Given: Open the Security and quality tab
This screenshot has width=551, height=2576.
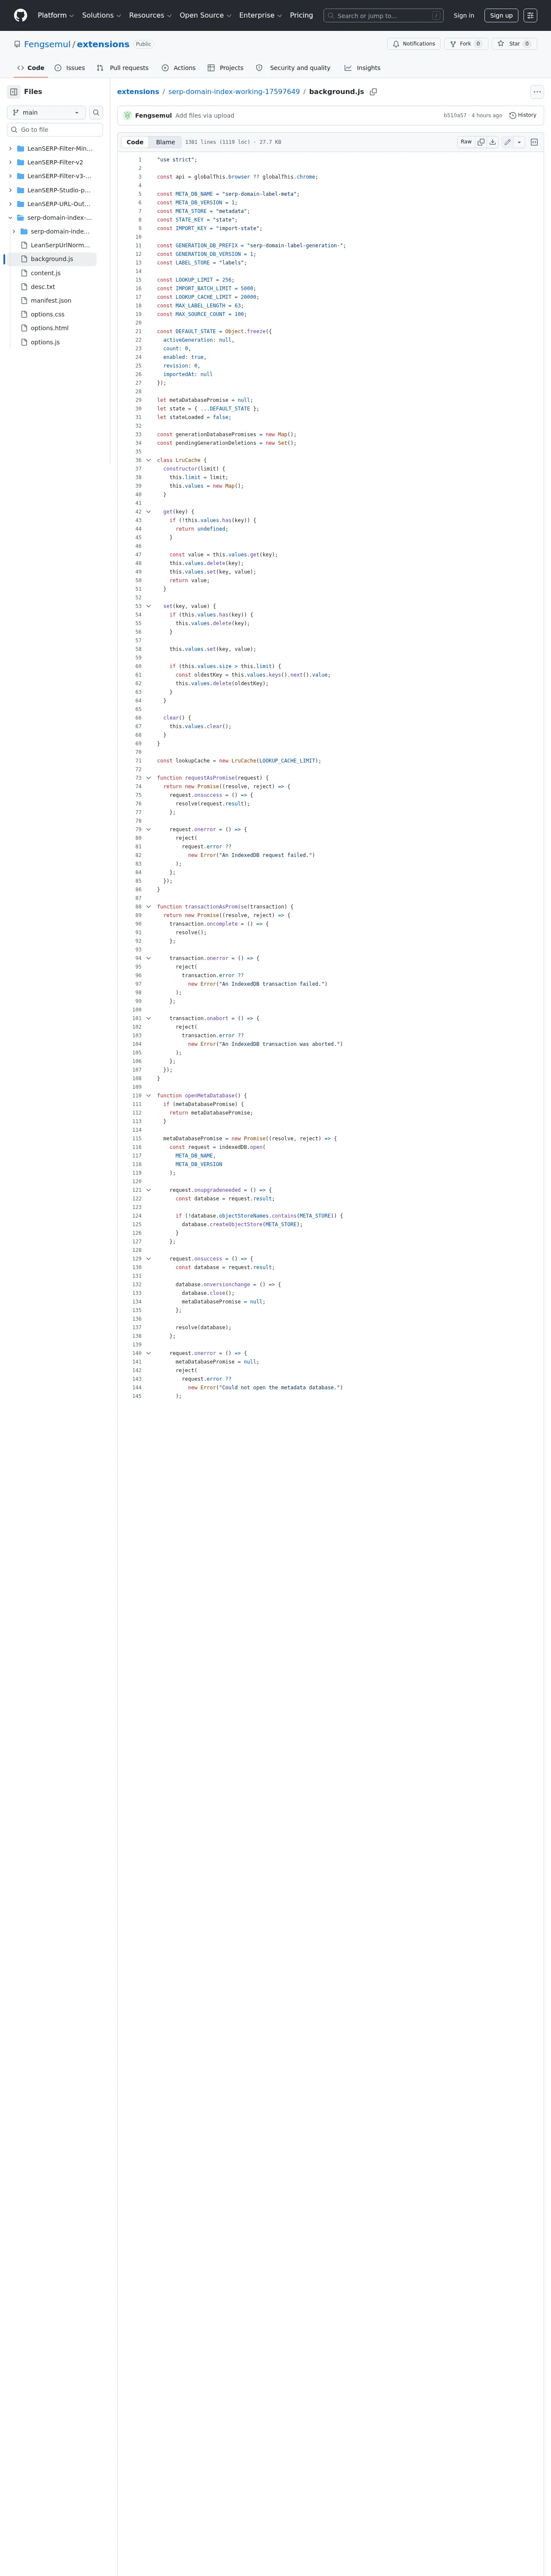Looking at the screenshot, I should click(293, 68).
